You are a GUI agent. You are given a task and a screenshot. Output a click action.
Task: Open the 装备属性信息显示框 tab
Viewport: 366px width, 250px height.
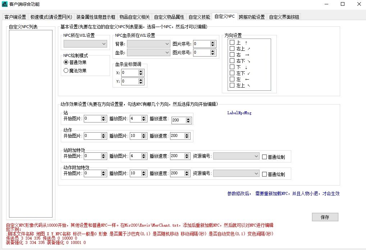(x=96, y=17)
